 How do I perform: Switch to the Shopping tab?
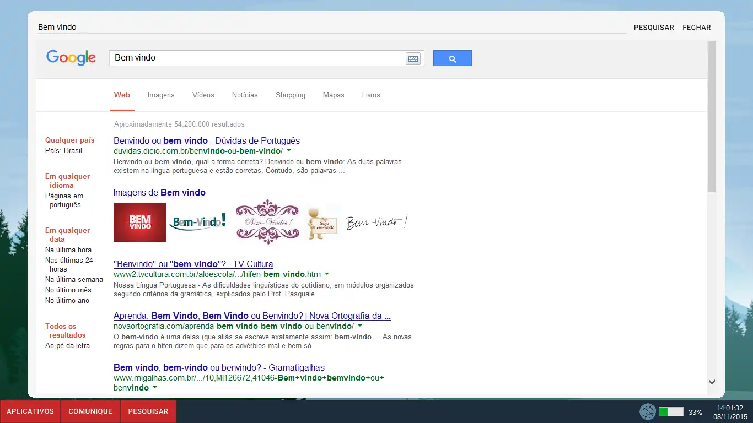[291, 95]
